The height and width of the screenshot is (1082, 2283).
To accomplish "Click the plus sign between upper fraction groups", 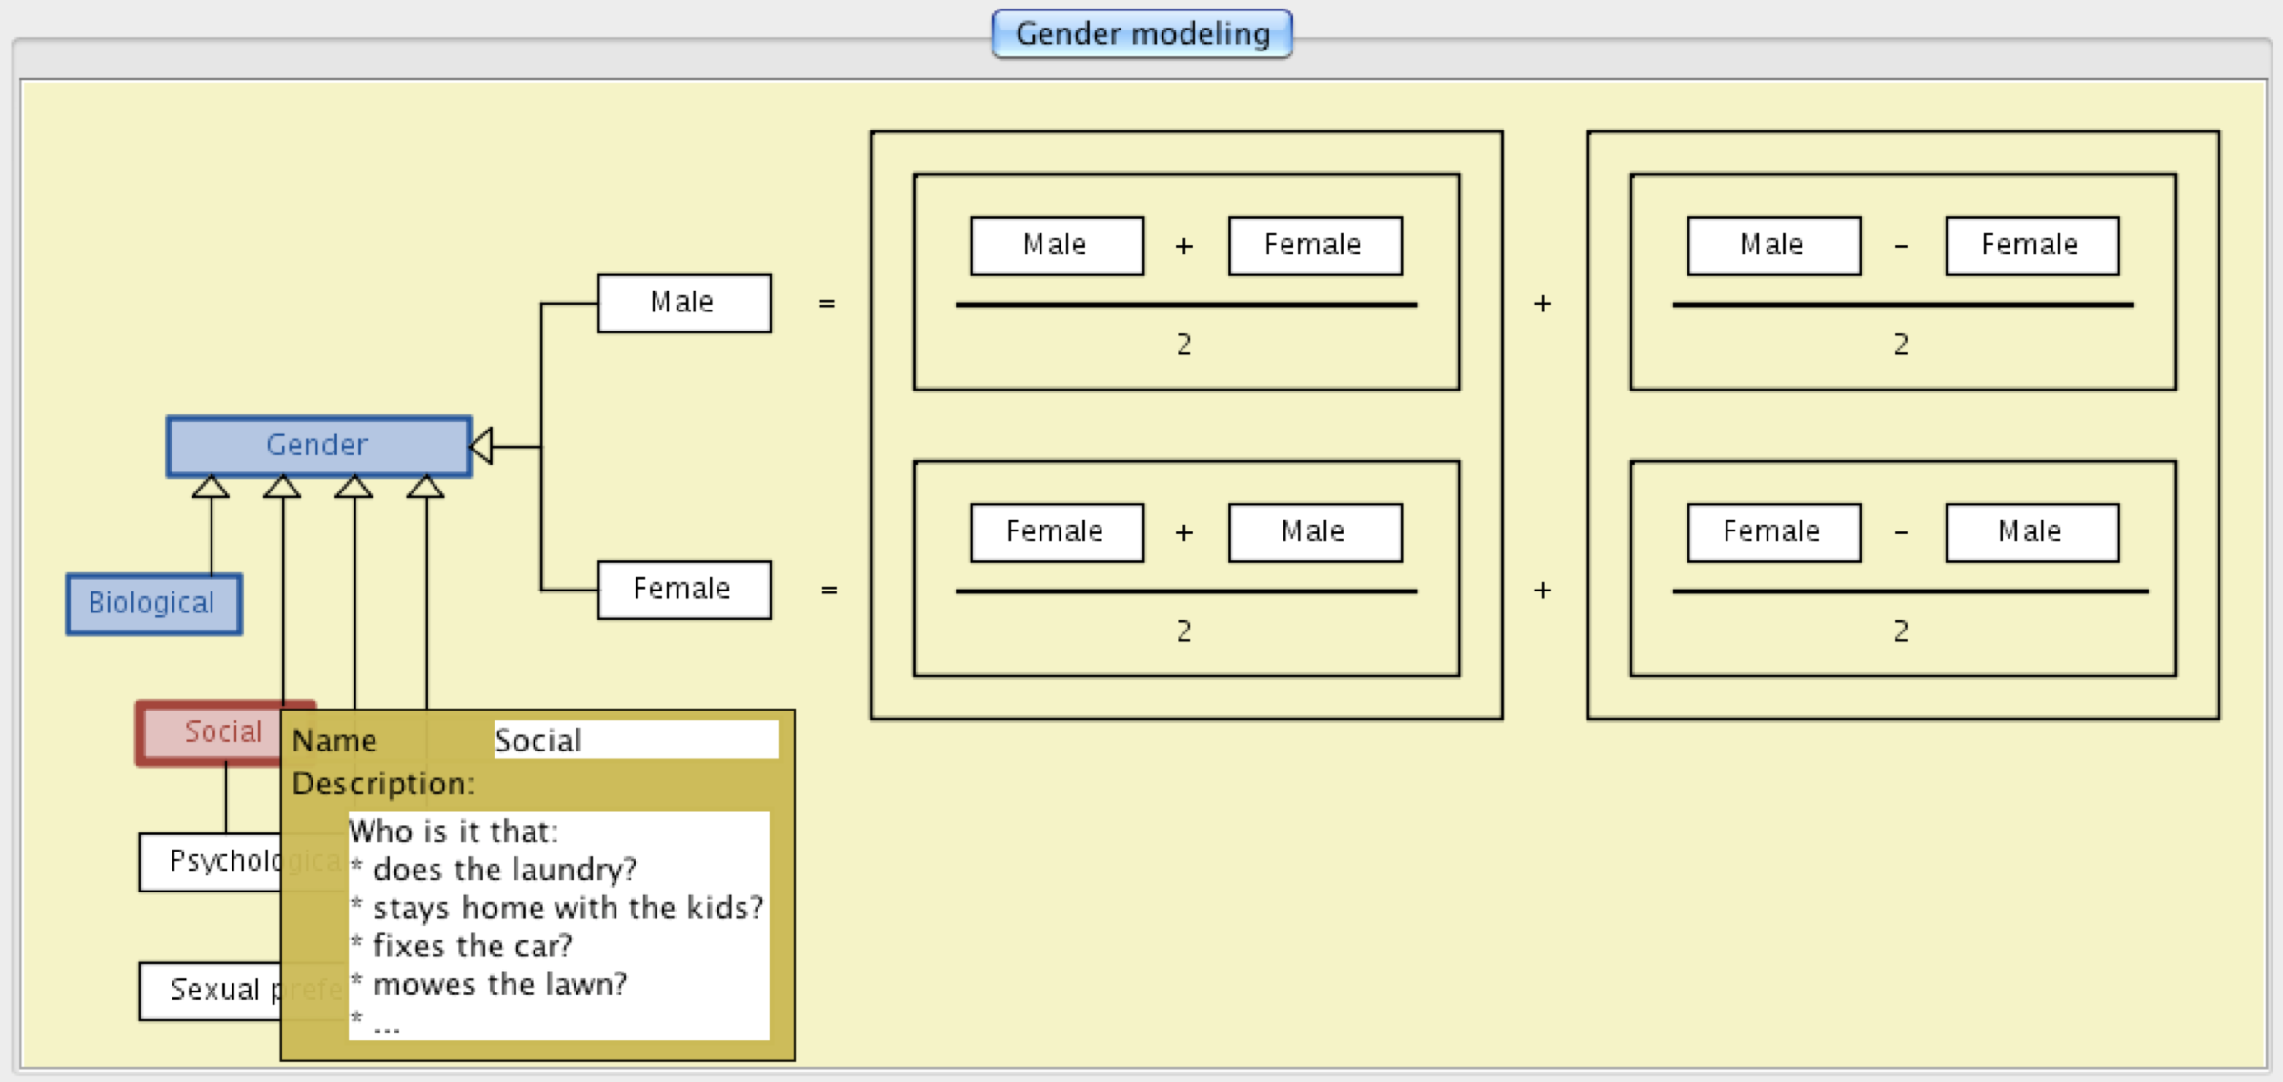I will (1543, 304).
